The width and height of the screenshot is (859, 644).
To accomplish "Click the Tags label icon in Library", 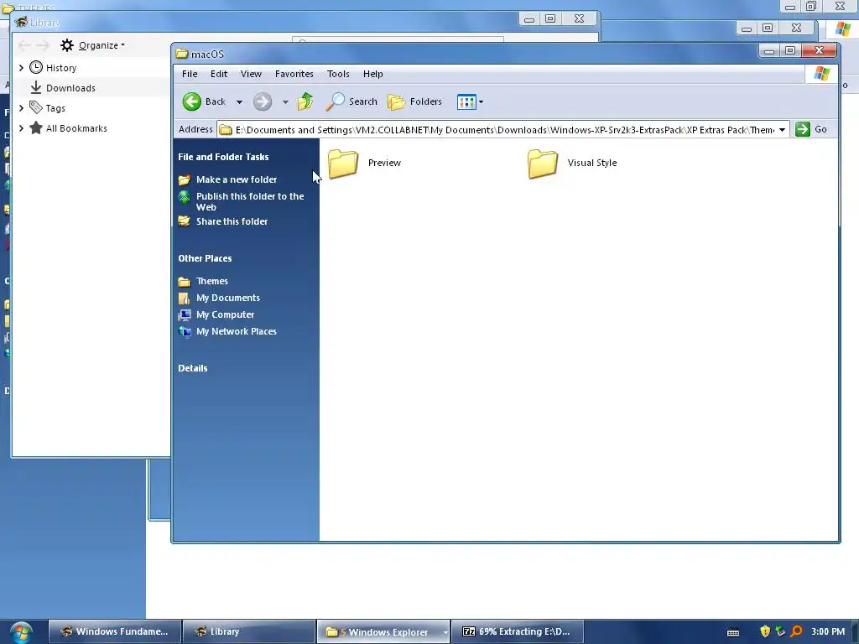I will pyautogui.click(x=36, y=108).
